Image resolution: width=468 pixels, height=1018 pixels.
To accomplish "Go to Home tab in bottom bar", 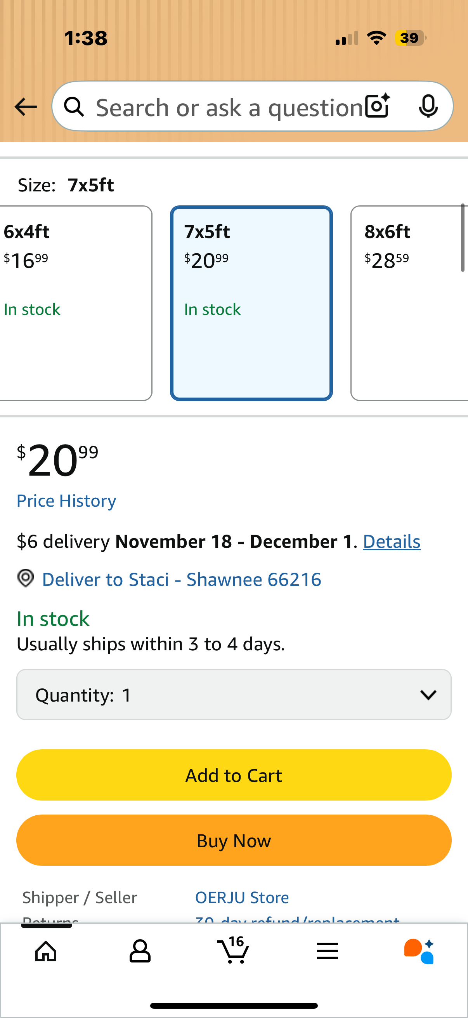I will point(46,951).
